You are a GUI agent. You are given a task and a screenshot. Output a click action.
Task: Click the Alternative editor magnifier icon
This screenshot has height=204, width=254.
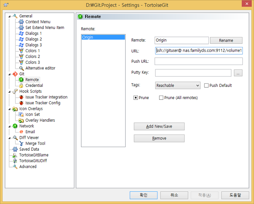(21, 68)
